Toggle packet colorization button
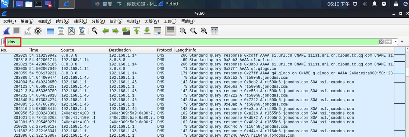This screenshot has height=137, width=409. (170, 31)
